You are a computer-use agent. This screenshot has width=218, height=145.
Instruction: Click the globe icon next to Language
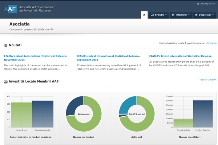[198, 4]
